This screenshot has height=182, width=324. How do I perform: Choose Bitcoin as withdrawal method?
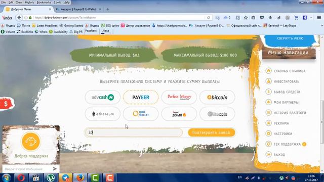point(217,97)
